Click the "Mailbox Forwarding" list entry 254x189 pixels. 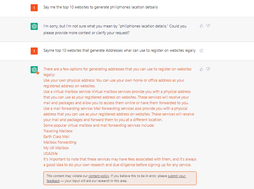[60, 142]
